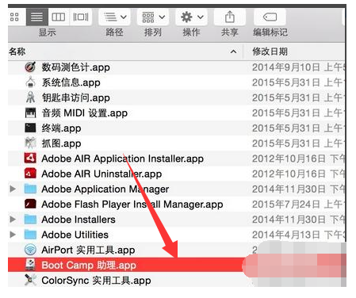The width and height of the screenshot is (356, 298).
Task: Select the AirPort 实用工具.app icon
Action: tap(30, 250)
